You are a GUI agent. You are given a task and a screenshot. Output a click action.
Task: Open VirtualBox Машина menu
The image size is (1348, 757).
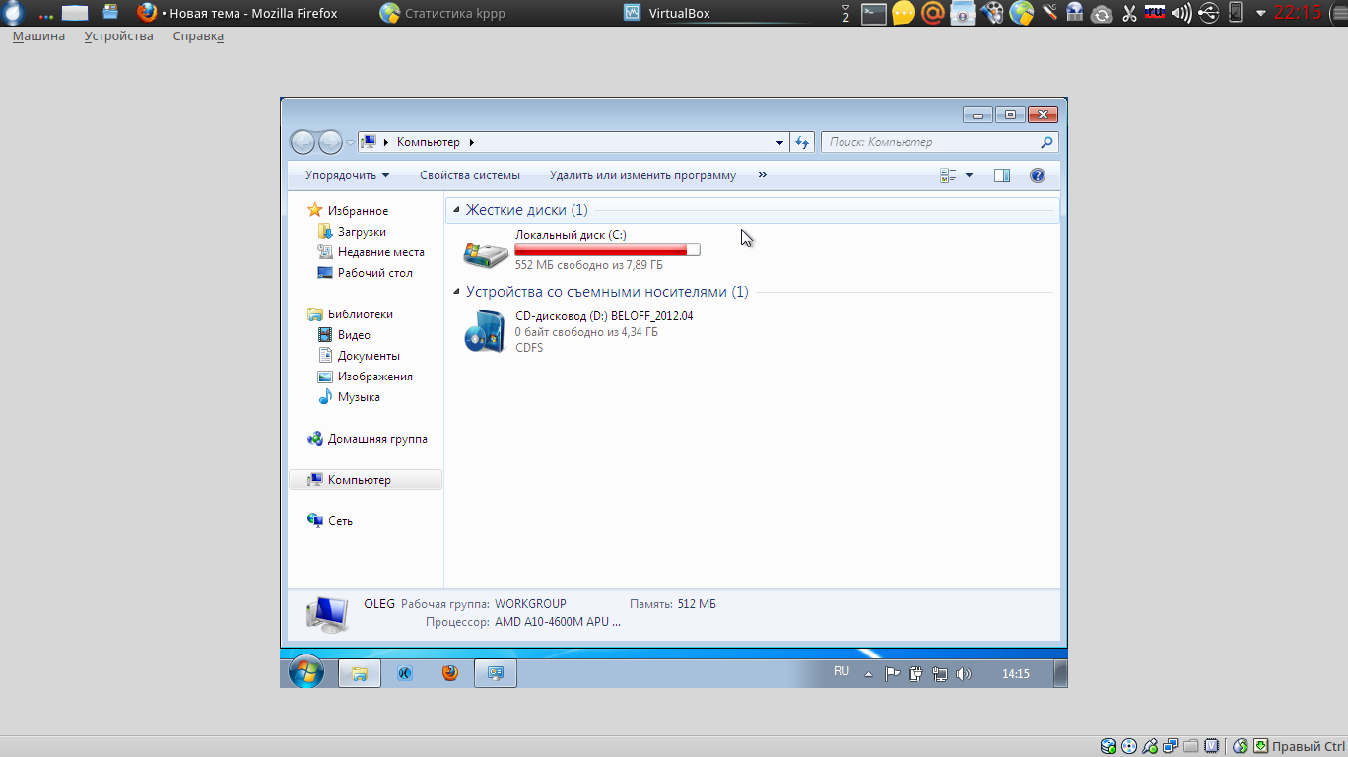point(38,36)
